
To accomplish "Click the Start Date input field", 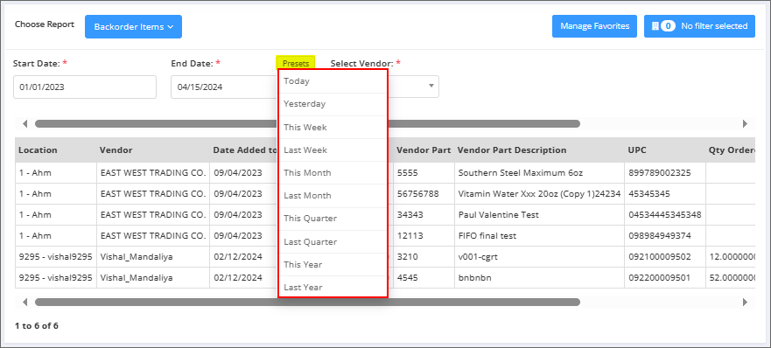I will point(85,87).
